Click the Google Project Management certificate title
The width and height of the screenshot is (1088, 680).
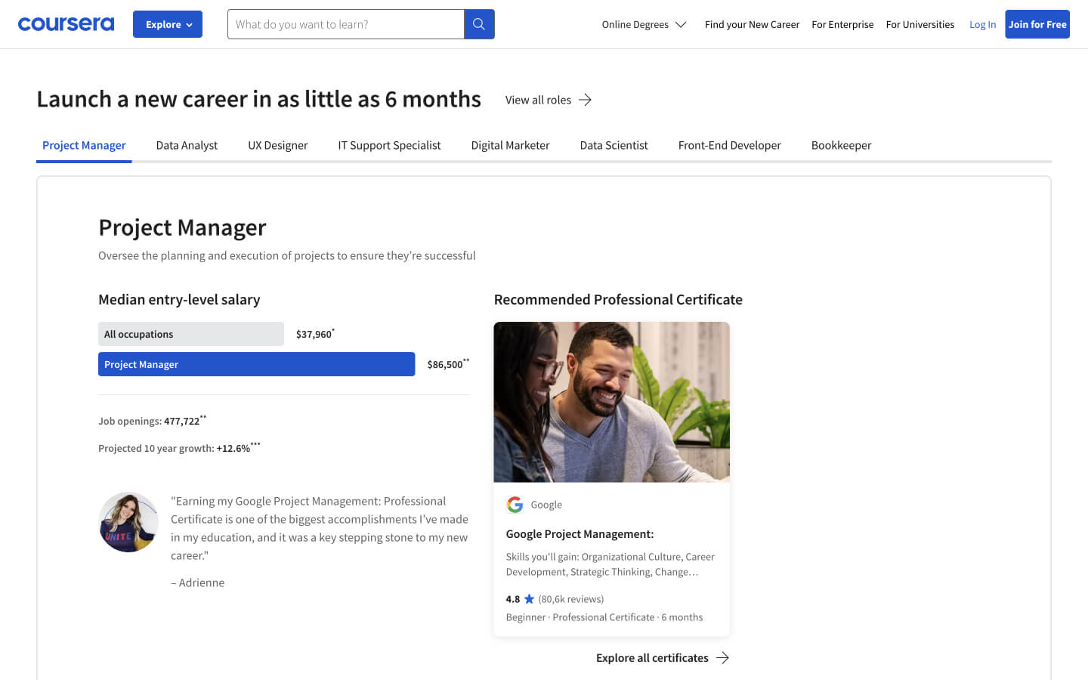(580, 534)
